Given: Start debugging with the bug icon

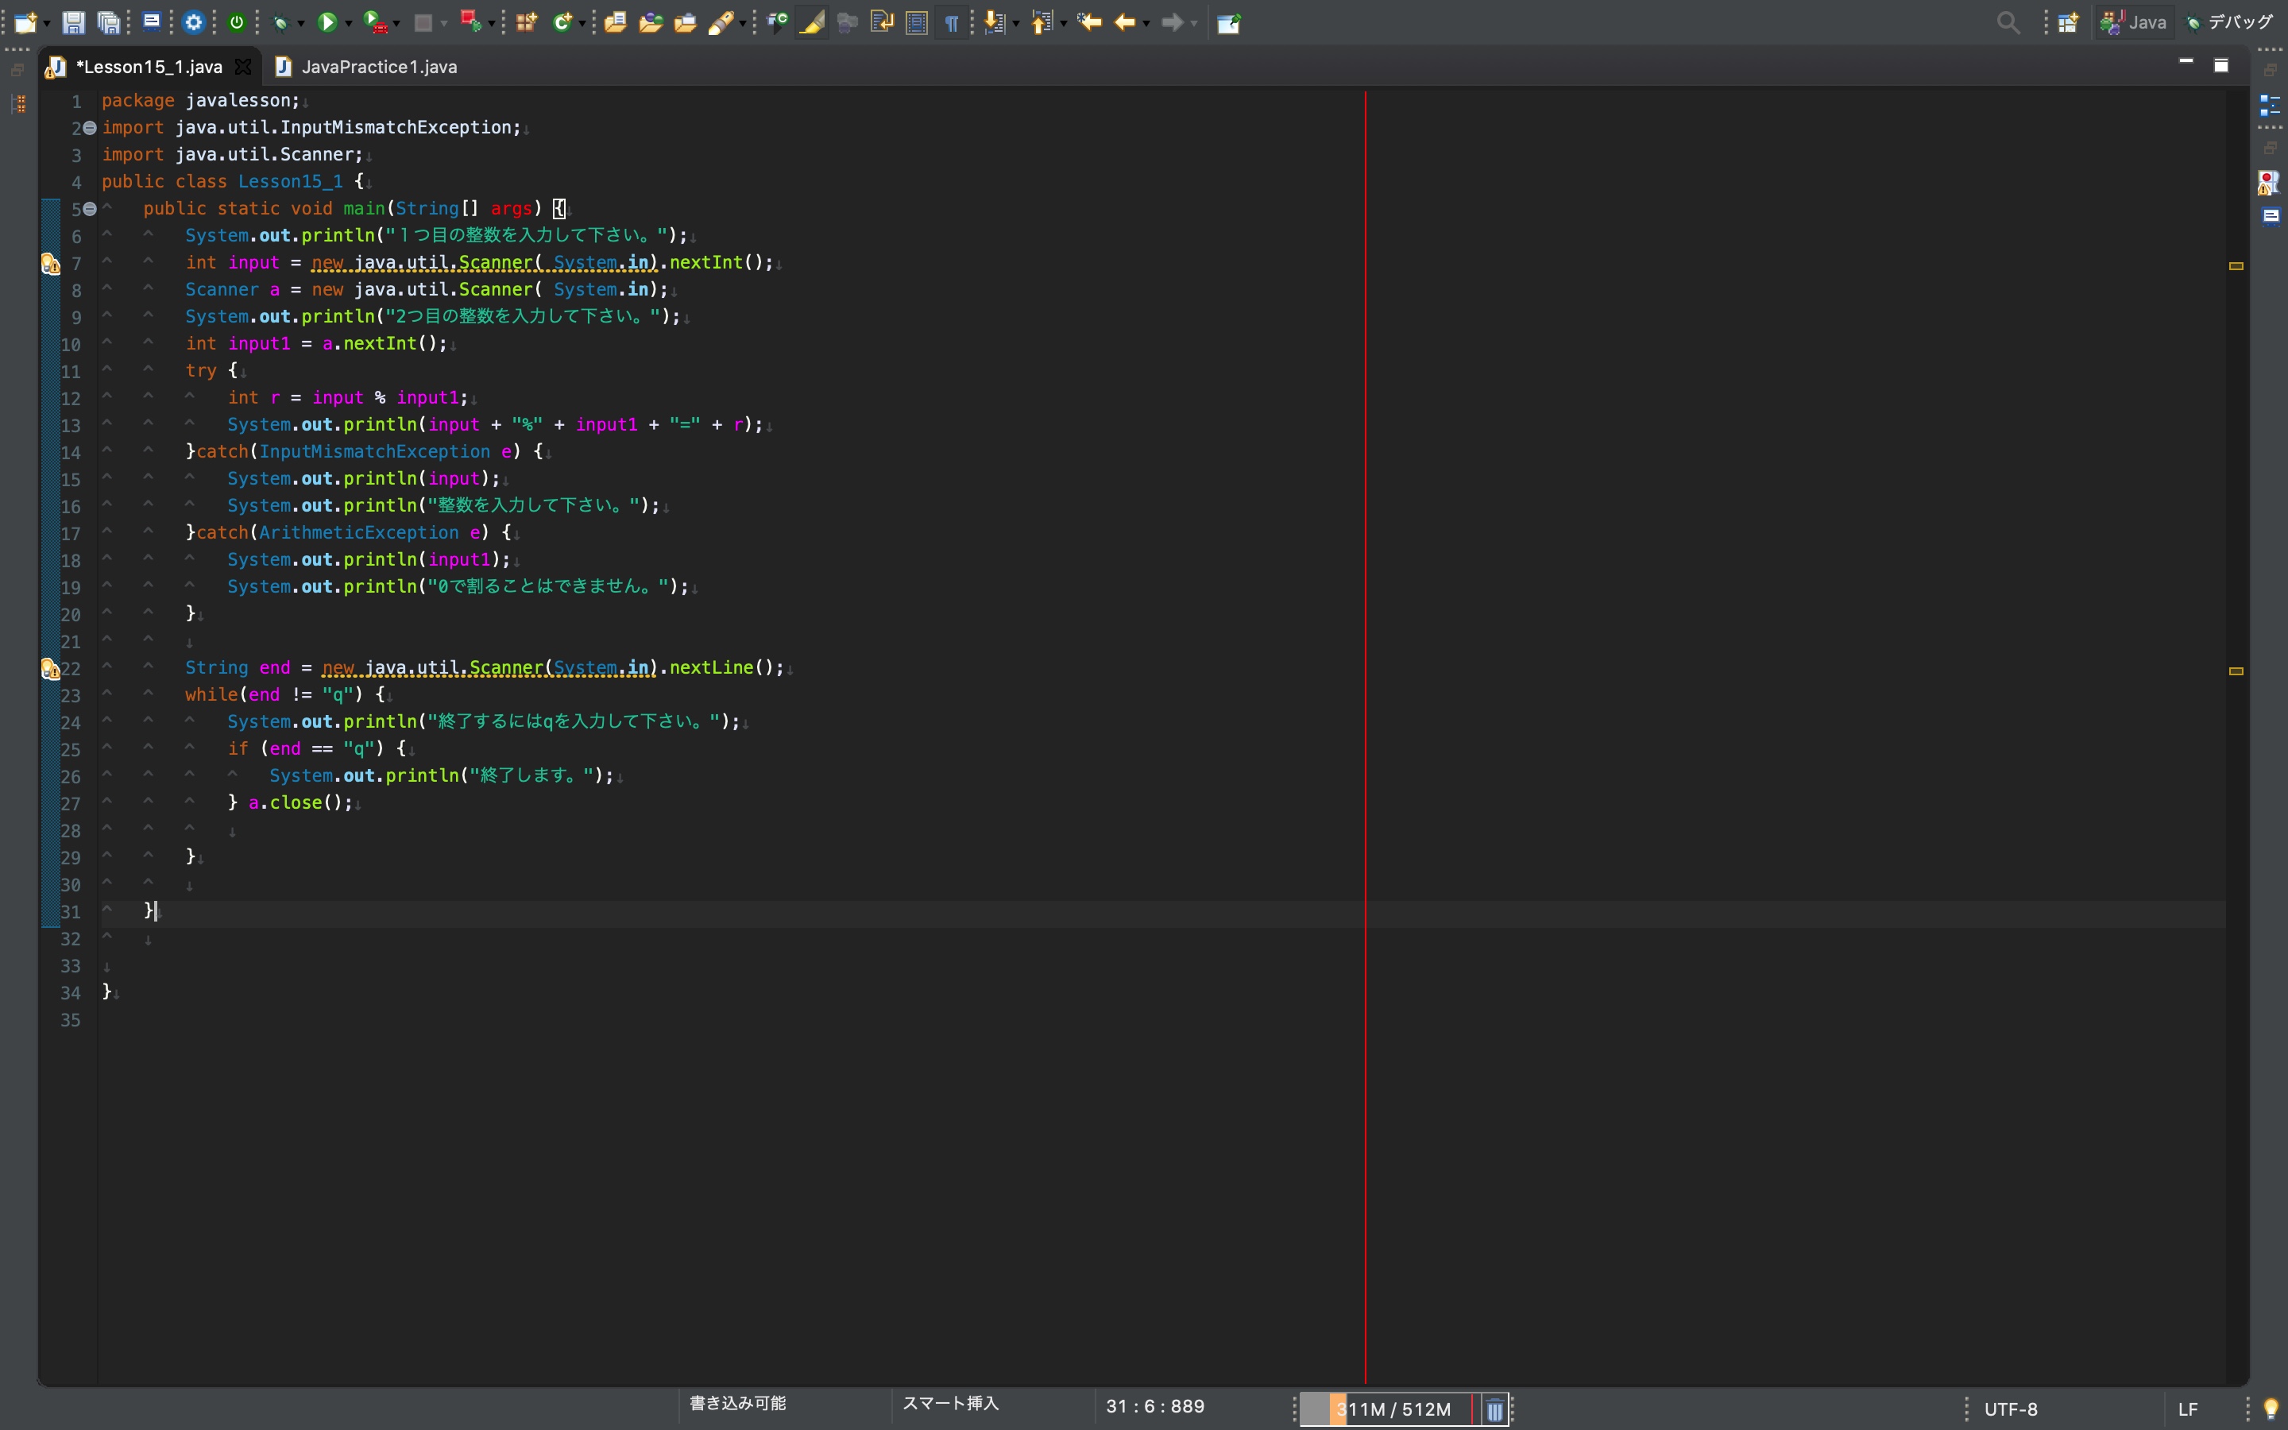Looking at the screenshot, I should click(280, 23).
